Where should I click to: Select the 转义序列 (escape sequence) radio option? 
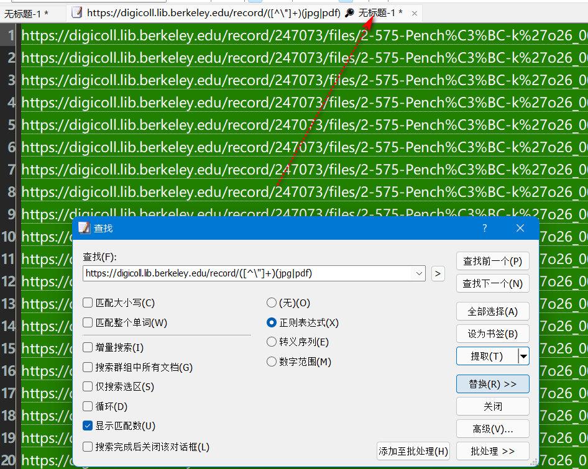click(x=272, y=342)
